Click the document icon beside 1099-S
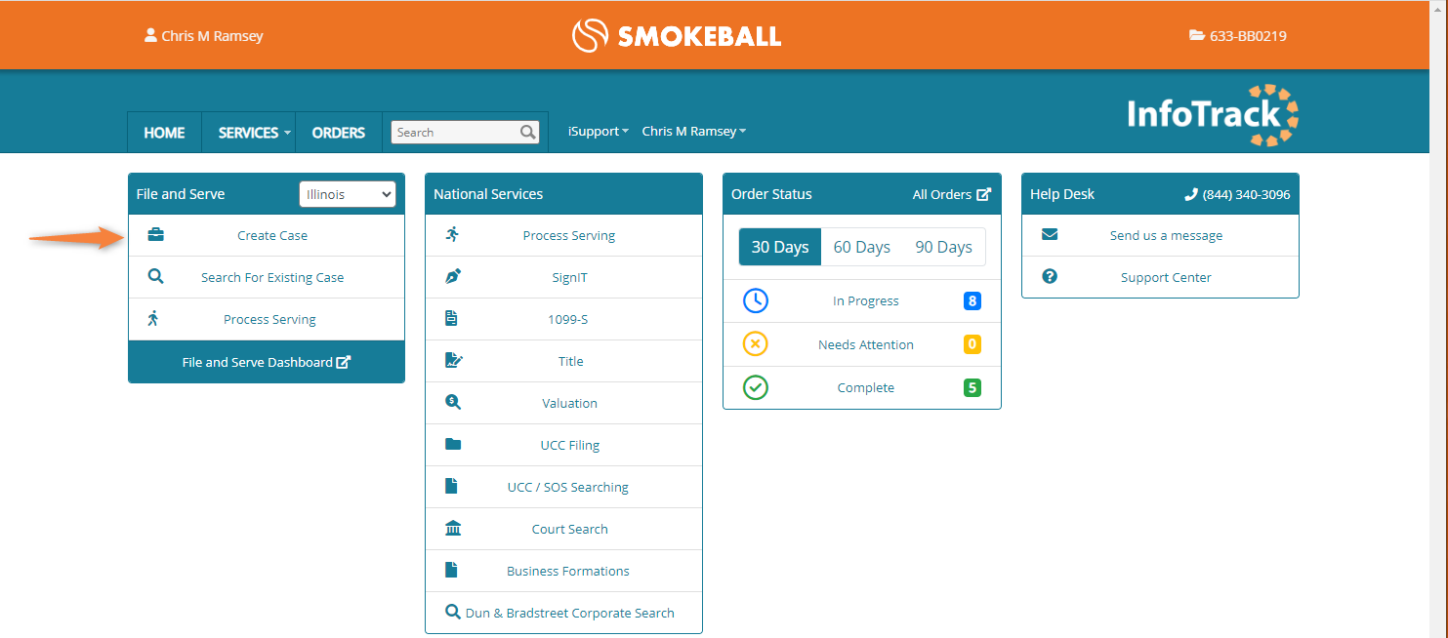 [451, 319]
